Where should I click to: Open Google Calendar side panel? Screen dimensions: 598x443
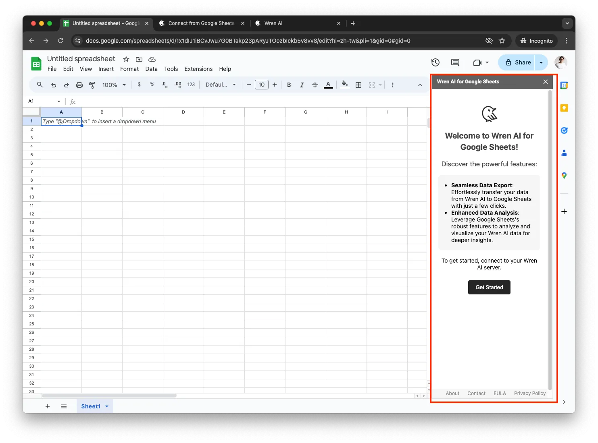click(x=564, y=85)
